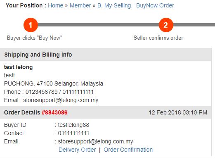Click the progress bar between steps 1 and 2
The image size is (215, 162).
pos(98,25)
